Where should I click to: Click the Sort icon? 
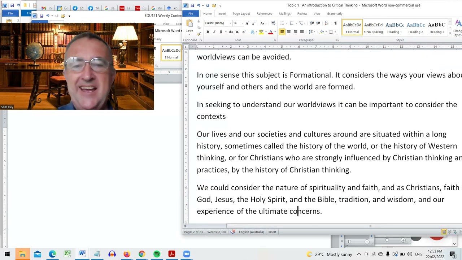[327, 23]
